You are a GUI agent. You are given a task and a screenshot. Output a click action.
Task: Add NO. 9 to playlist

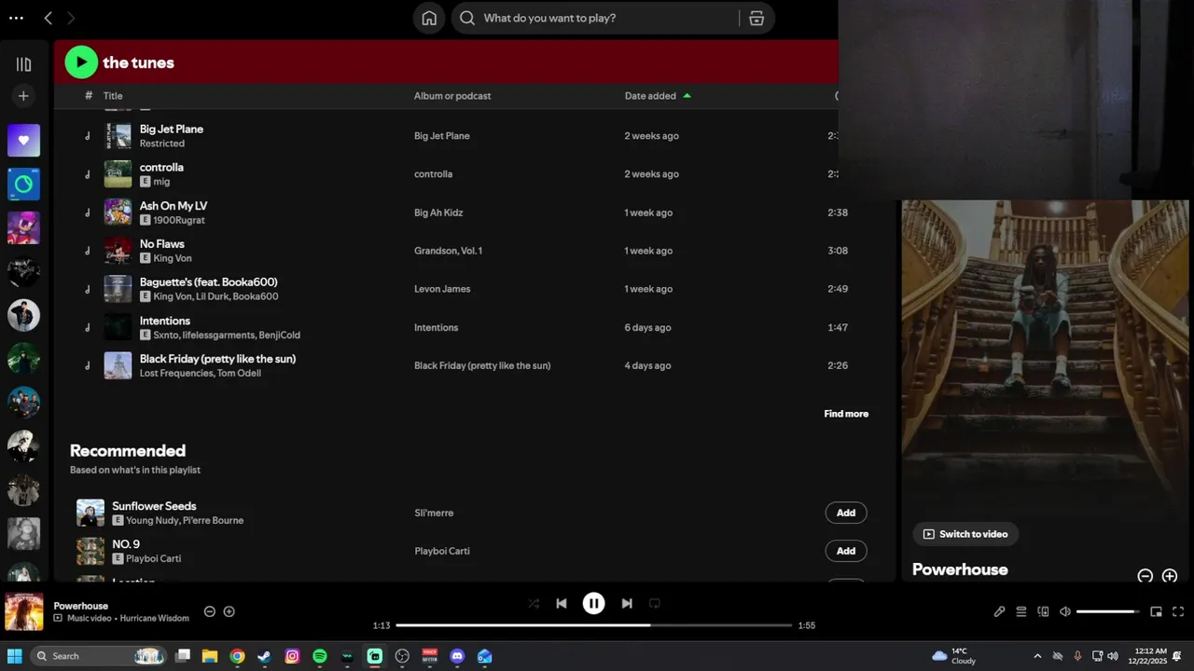tap(846, 551)
